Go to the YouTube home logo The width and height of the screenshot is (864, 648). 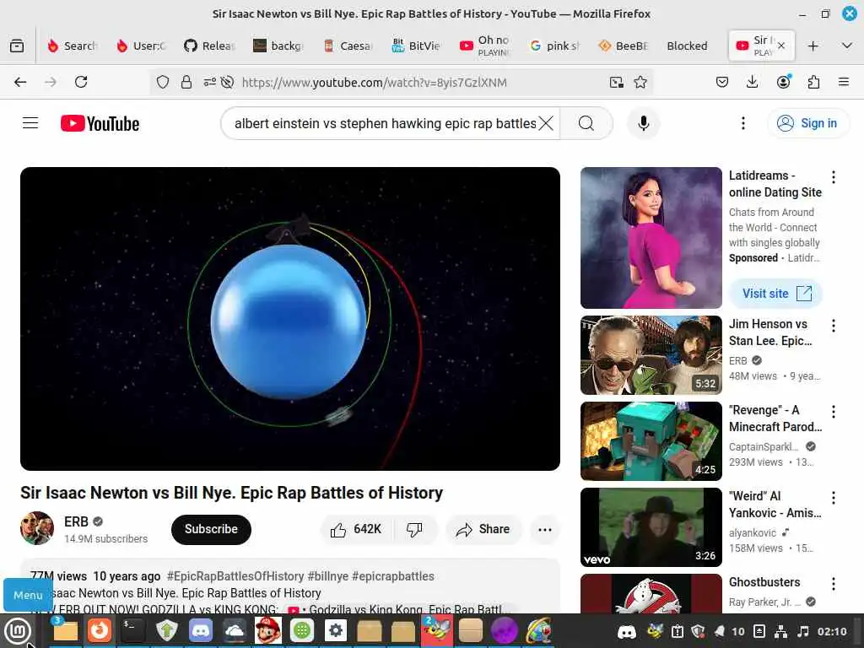click(x=100, y=123)
